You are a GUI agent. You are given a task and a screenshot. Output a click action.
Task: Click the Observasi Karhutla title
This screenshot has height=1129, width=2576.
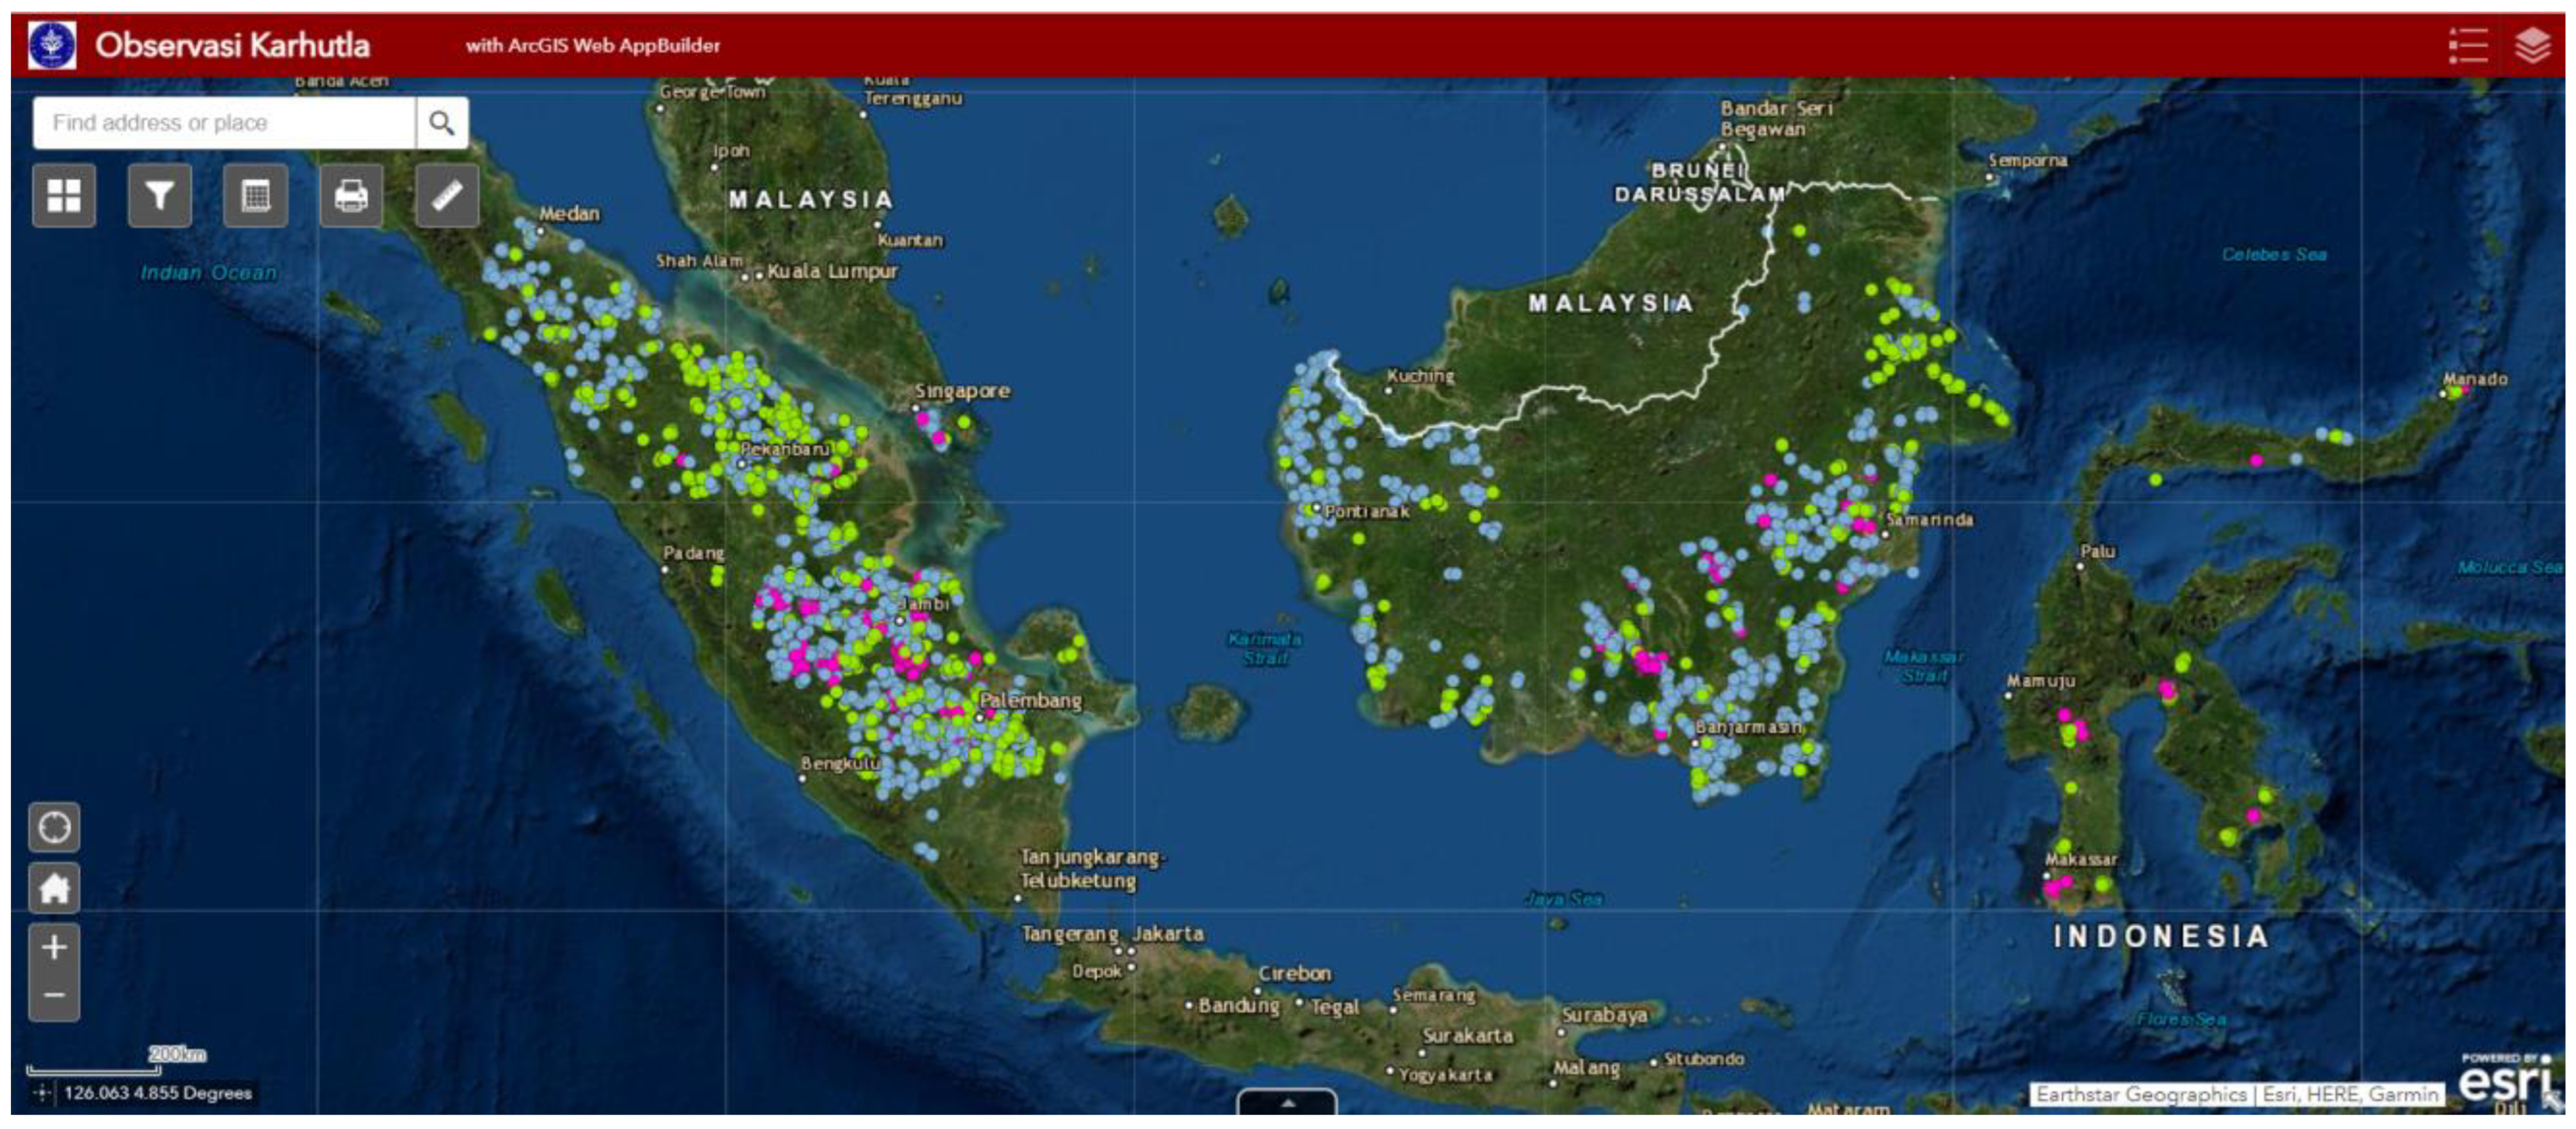point(232,46)
